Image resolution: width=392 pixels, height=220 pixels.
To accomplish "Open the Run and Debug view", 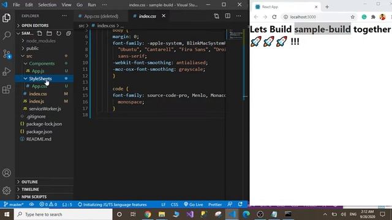I will tap(7, 71).
